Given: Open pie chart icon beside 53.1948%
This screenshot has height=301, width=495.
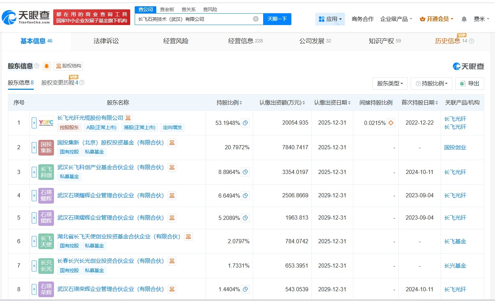Looking at the screenshot, I should pyautogui.click(x=246, y=122).
